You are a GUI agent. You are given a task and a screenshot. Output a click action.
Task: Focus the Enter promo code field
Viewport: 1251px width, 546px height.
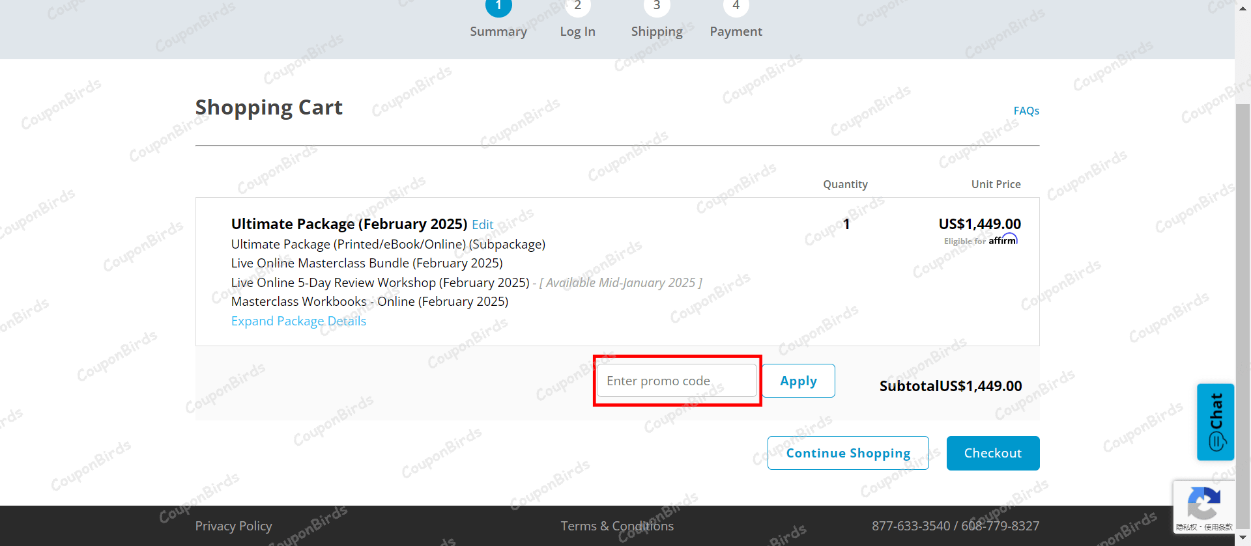[x=676, y=381]
